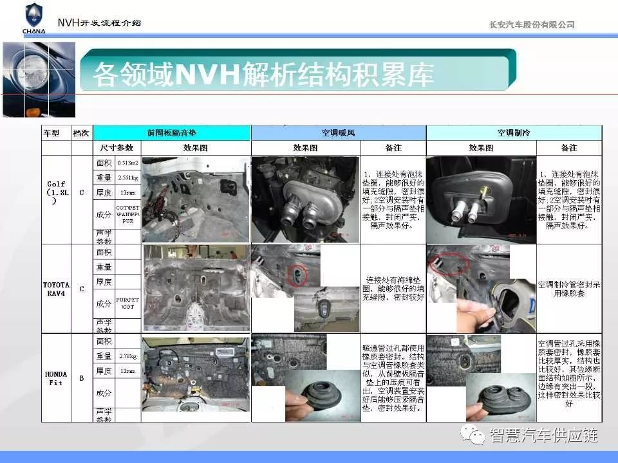Click the WeChat icon beside the watermark
This screenshot has width=618, height=463.
pos(476,436)
